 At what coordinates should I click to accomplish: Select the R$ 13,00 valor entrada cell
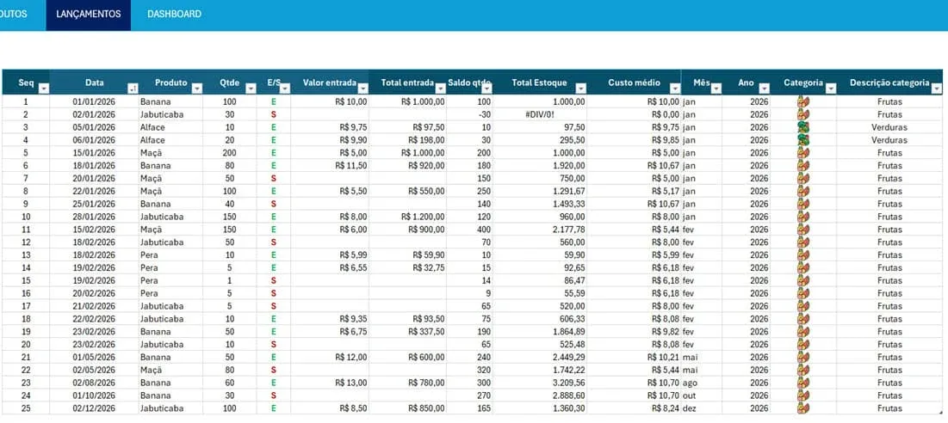[x=330, y=383]
